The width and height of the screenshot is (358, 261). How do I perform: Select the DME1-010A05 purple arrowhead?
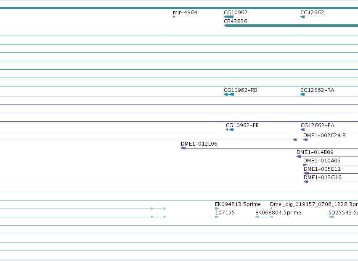pos(305,165)
